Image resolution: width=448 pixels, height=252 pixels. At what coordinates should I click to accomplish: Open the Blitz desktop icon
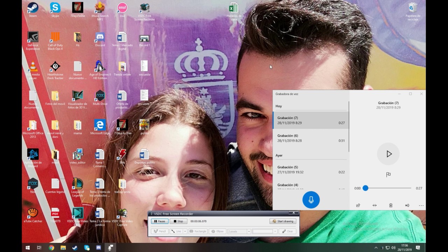pos(122,156)
